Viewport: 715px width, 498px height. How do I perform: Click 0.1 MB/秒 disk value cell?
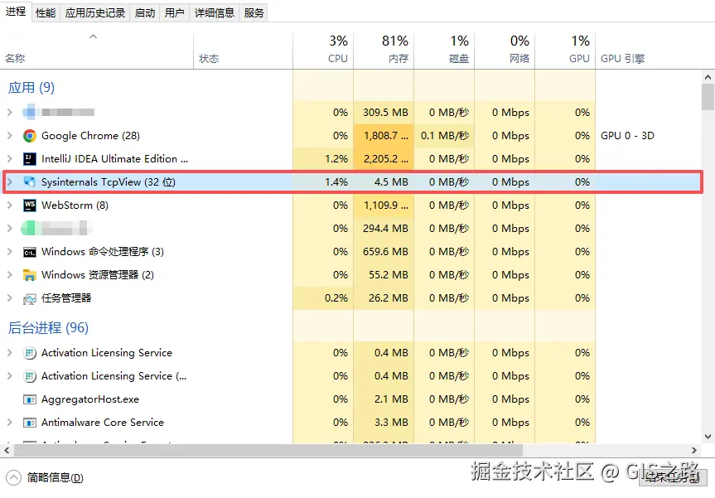tap(444, 136)
